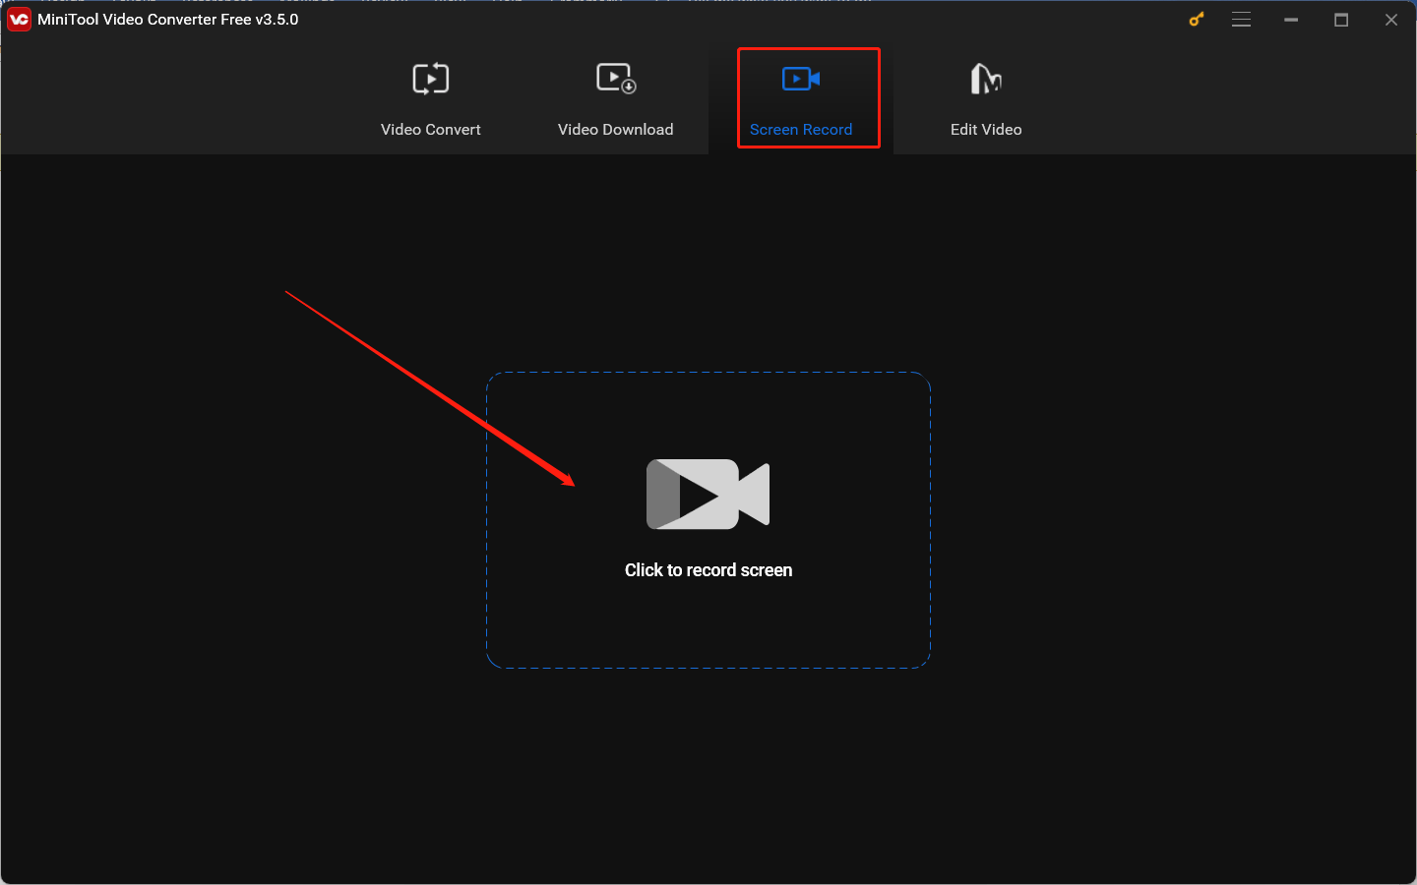Maximize the MiniTool window
The image size is (1417, 885).
click(1341, 19)
